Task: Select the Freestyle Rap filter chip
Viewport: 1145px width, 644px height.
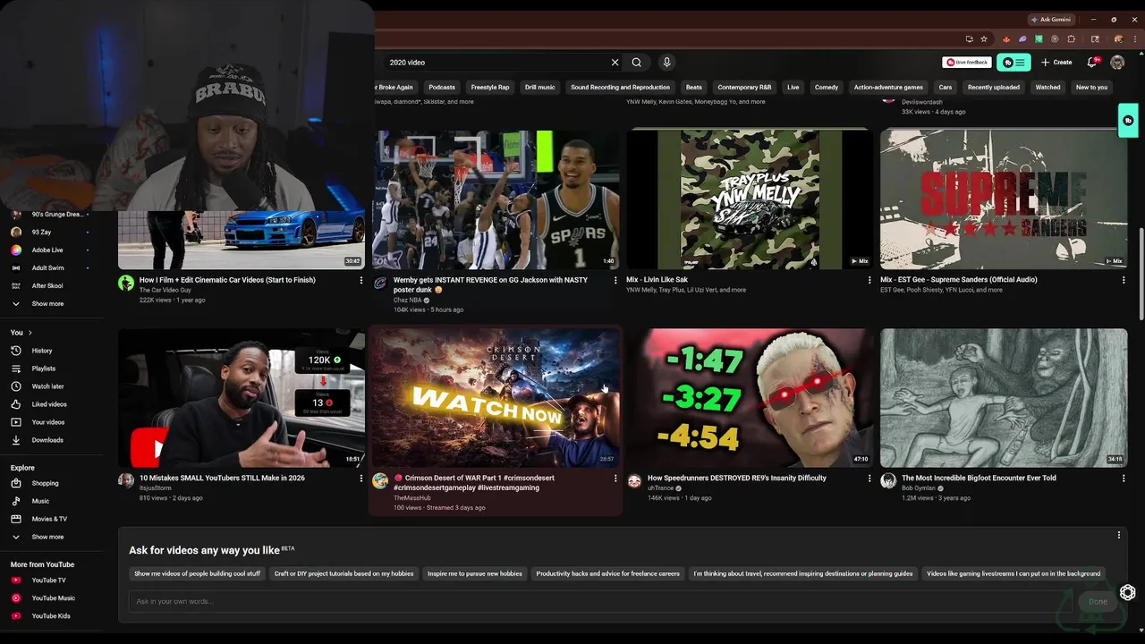Action: tap(490, 88)
